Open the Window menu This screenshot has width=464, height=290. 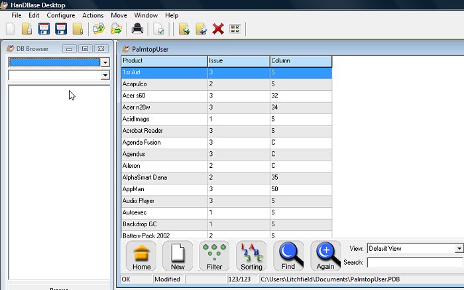coord(146,15)
